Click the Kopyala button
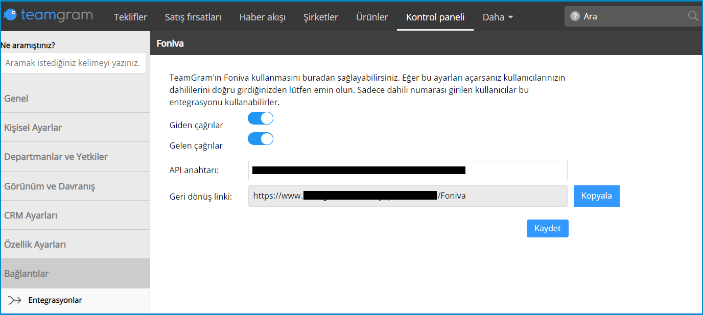The image size is (703, 315). pos(597,196)
